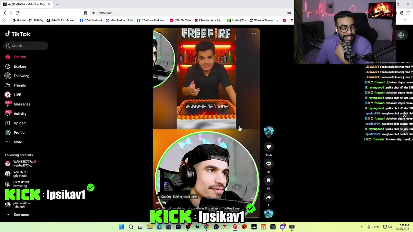Viewport: 413px width, 232px height.
Task: Switch to Google Chrome in the taskbar
Action: click(x=206, y=227)
